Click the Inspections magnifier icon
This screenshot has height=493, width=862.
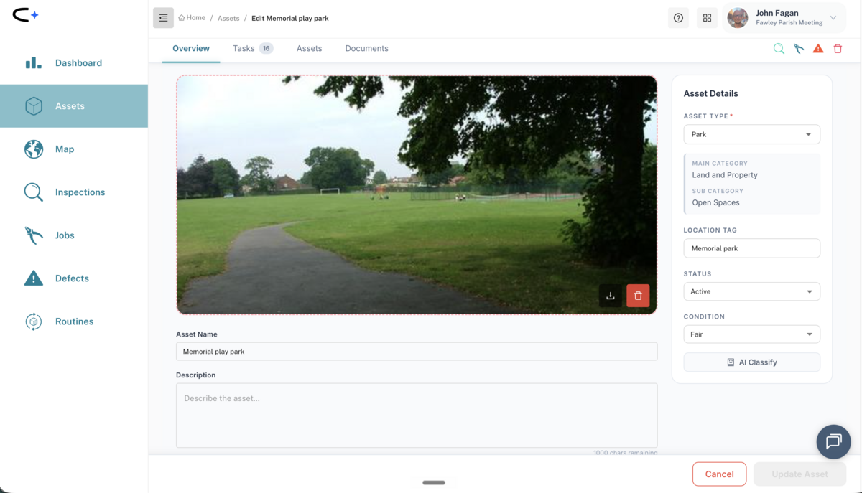pyautogui.click(x=34, y=192)
